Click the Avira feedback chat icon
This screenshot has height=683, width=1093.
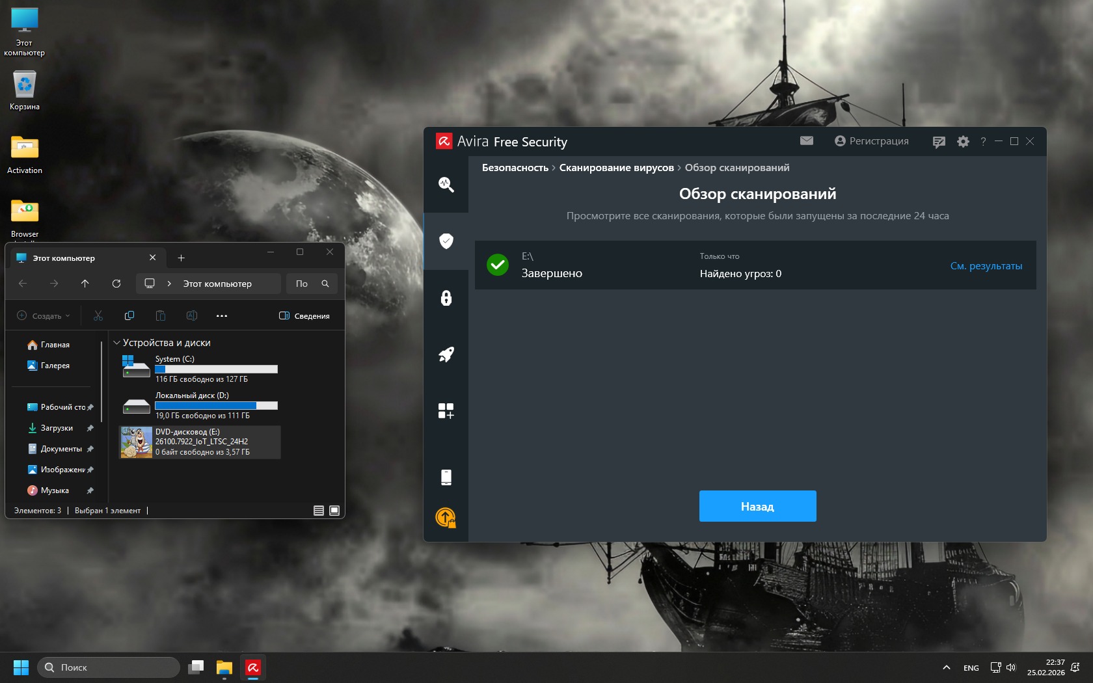[938, 142]
